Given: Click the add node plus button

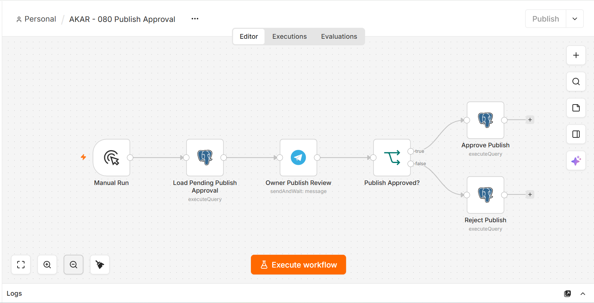Looking at the screenshot, I should [x=576, y=55].
